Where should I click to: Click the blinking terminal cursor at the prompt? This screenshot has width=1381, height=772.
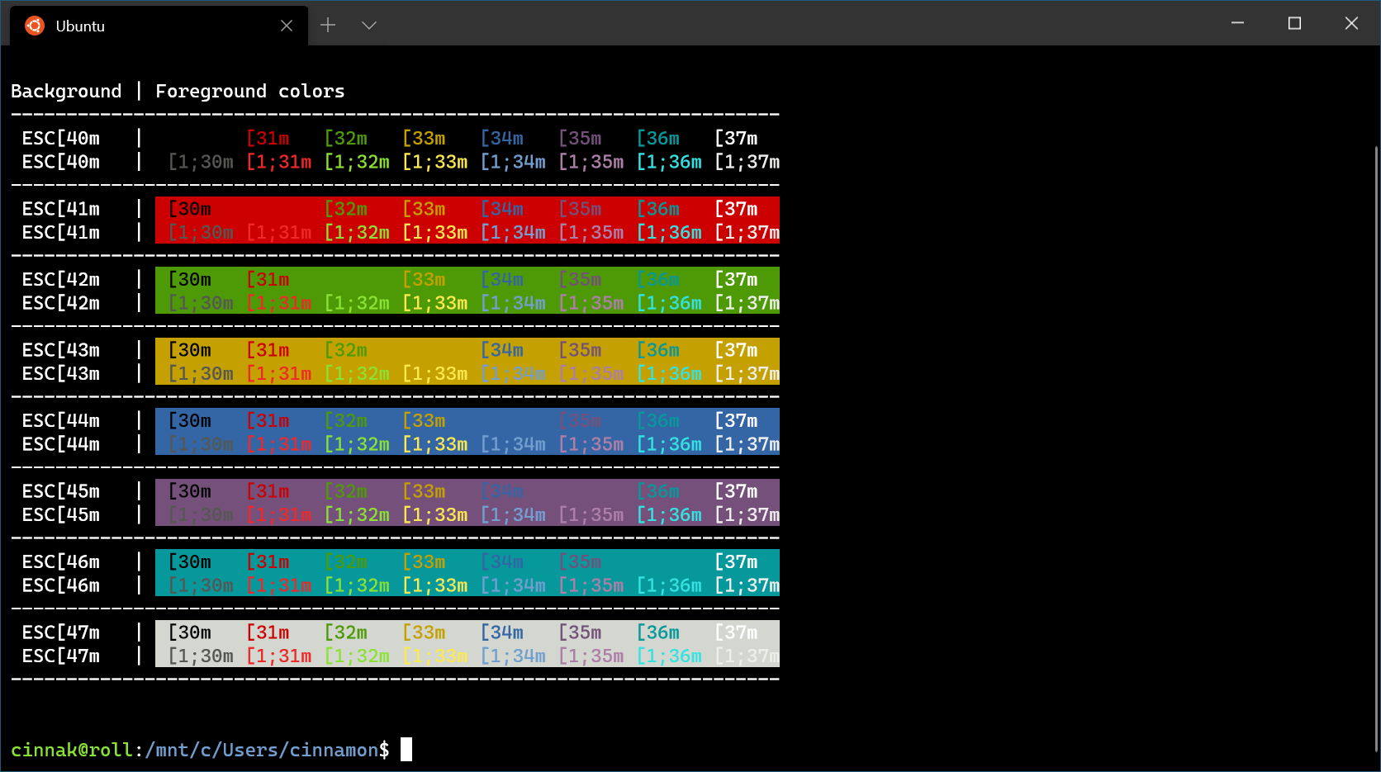(x=405, y=749)
